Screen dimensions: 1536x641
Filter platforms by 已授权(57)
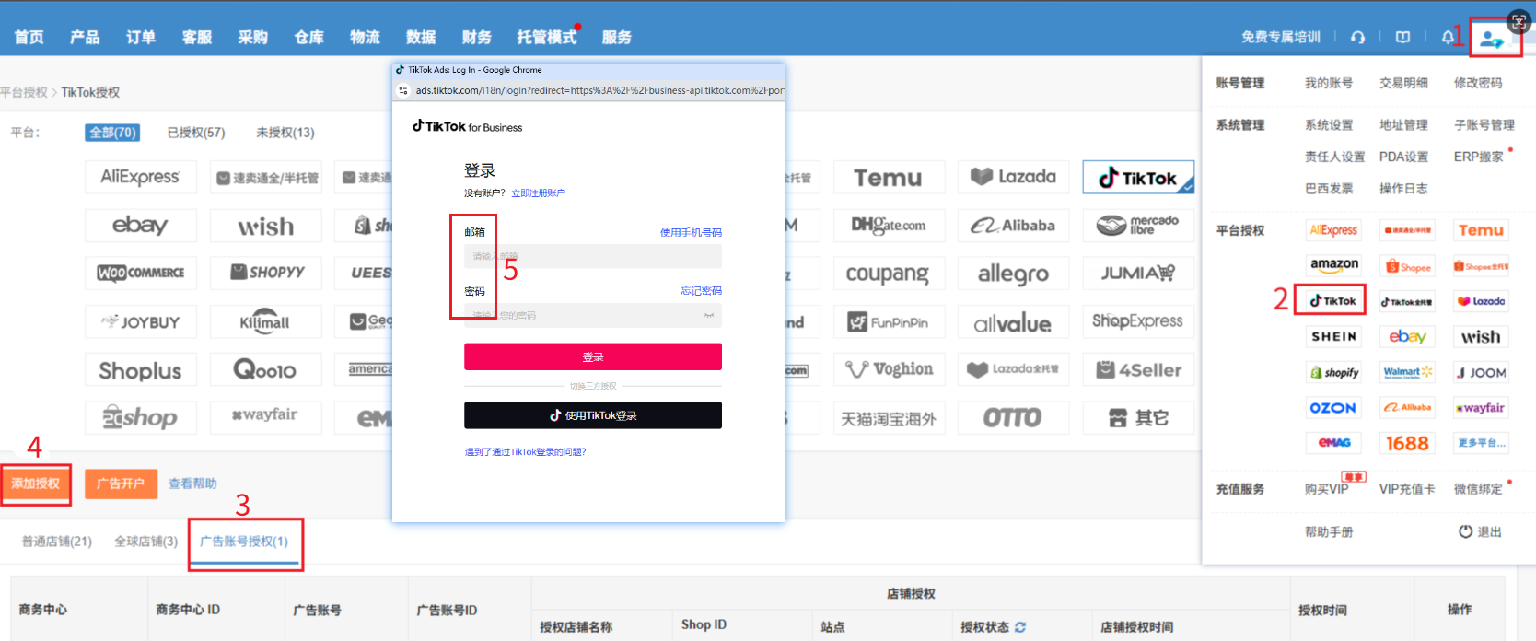(x=196, y=133)
